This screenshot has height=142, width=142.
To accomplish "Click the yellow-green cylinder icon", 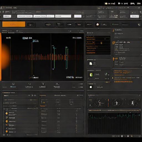I will (x=91, y=75).
